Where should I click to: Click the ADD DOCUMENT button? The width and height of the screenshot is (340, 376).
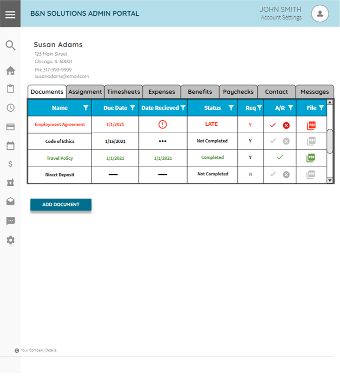coord(61,205)
